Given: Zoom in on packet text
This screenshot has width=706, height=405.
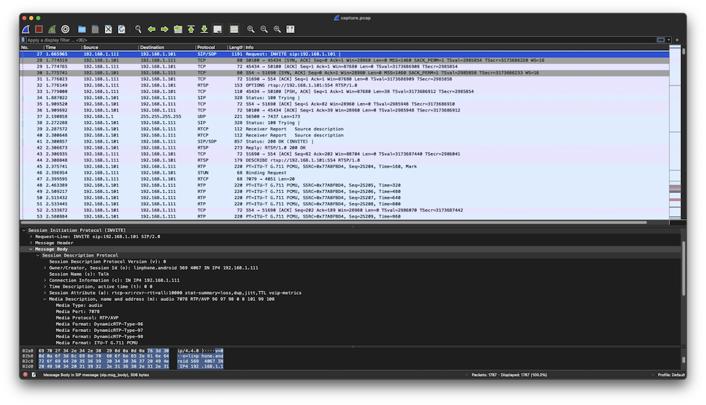Looking at the screenshot, I should (251, 29).
